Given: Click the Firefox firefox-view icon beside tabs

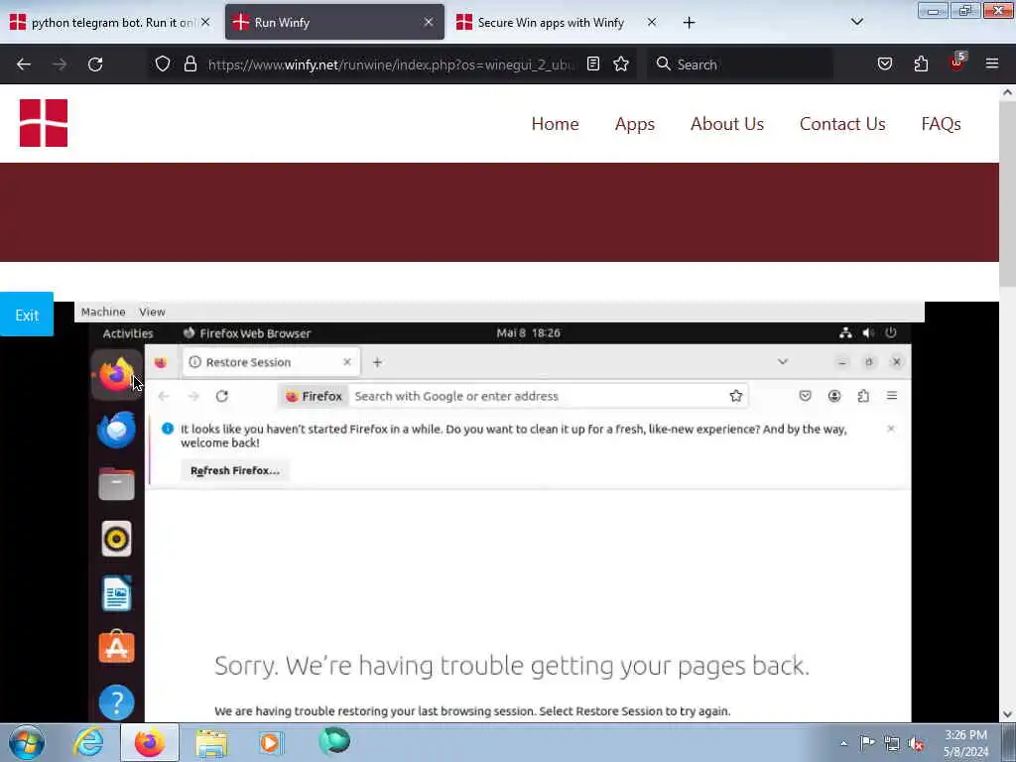Looking at the screenshot, I should click(x=161, y=362).
